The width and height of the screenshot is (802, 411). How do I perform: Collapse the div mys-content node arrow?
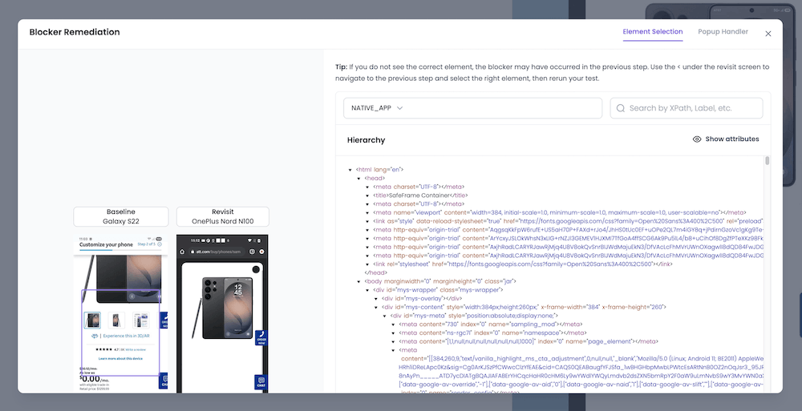tap(376, 307)
